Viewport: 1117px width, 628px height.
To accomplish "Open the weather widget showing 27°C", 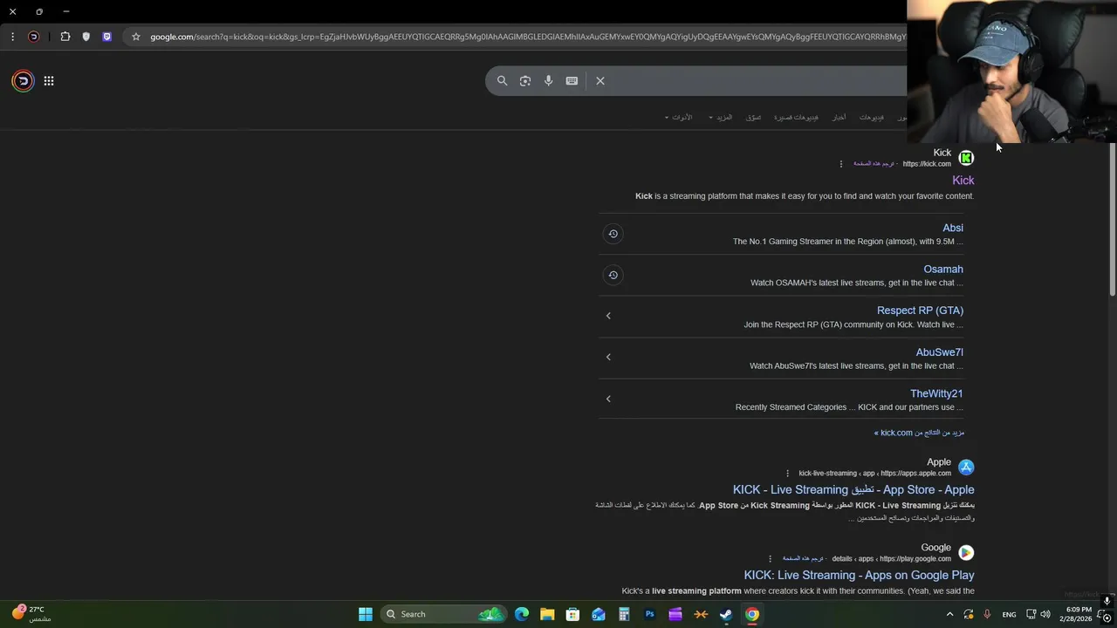I will point(31,614).
